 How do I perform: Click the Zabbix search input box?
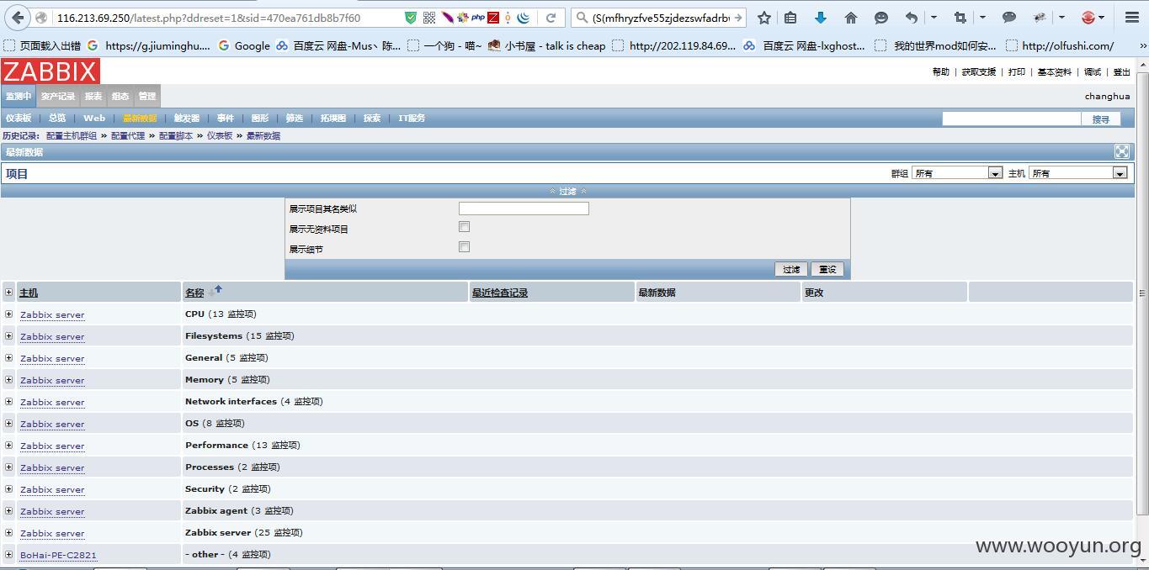click(1011, 119)
